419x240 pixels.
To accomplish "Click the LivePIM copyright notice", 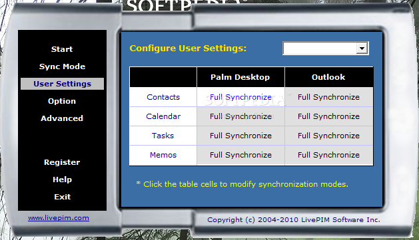I will click(293, 220).
